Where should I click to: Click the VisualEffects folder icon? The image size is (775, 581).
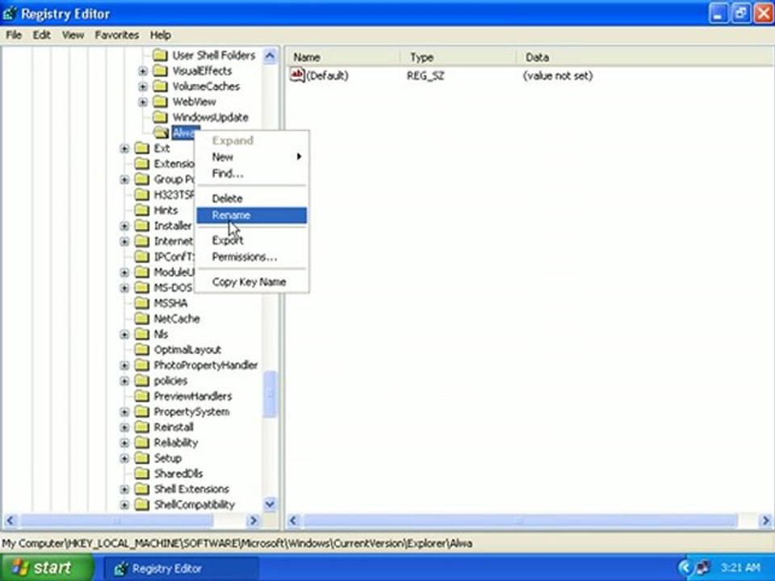(x=160, y=71)
